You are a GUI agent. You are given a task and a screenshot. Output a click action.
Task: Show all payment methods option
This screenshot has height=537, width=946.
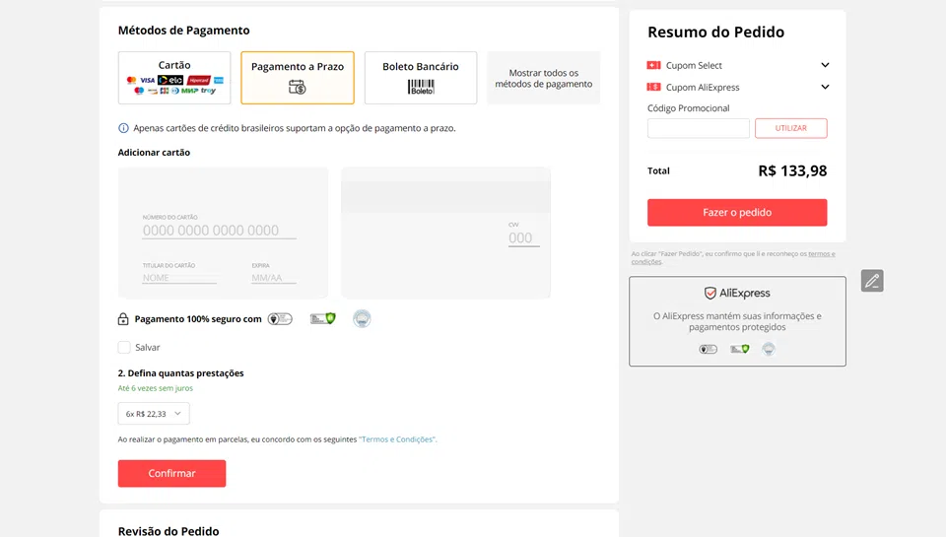tap(544, 78)
